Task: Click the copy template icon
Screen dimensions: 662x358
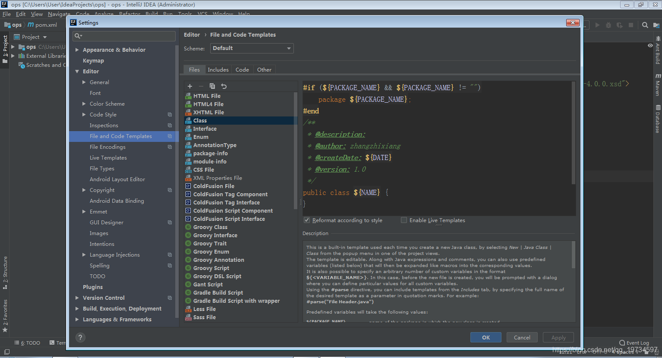Action: [x=212, y=86]
